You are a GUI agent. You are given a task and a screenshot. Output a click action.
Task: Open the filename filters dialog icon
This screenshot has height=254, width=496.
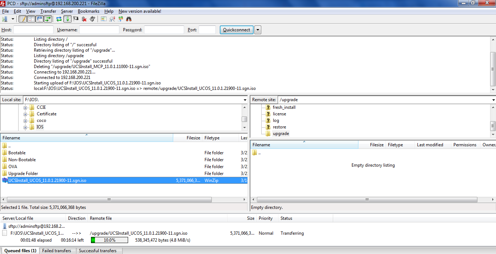[x=104, y=19]
